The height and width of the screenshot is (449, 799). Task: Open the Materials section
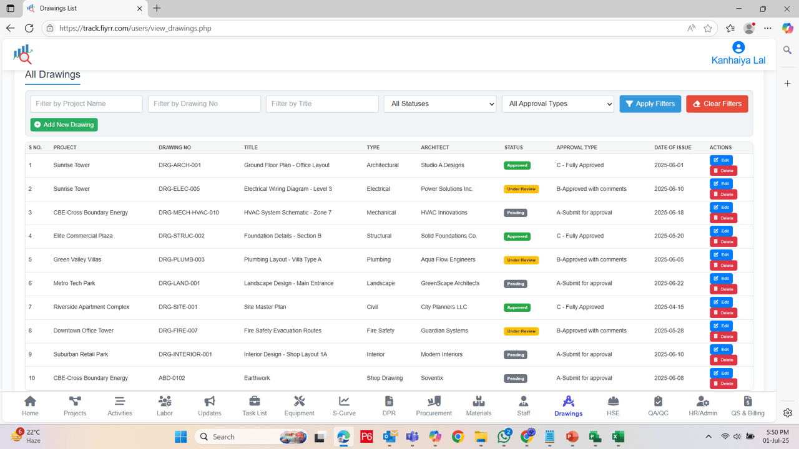click(479, 405)
